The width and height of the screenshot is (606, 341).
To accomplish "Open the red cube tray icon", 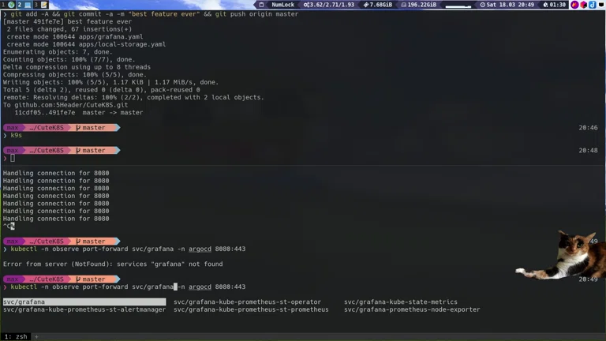I will [x=584, y=5].
